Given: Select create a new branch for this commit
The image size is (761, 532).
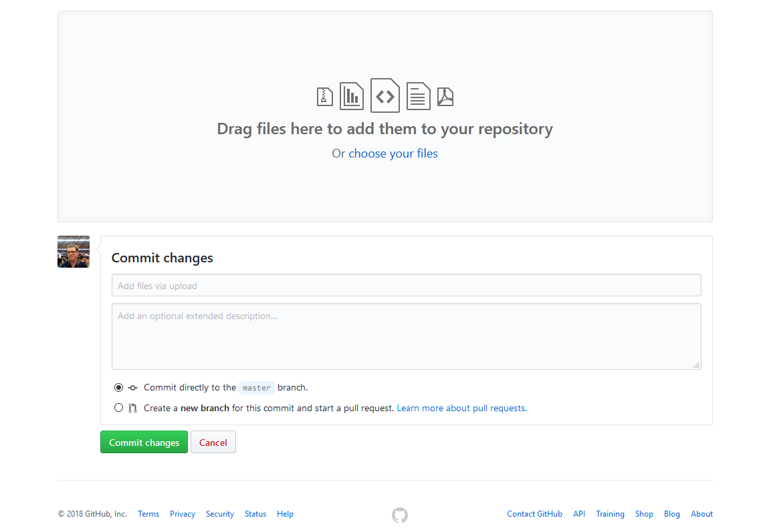Looking at the screenshot, I should tap(118, 407).
